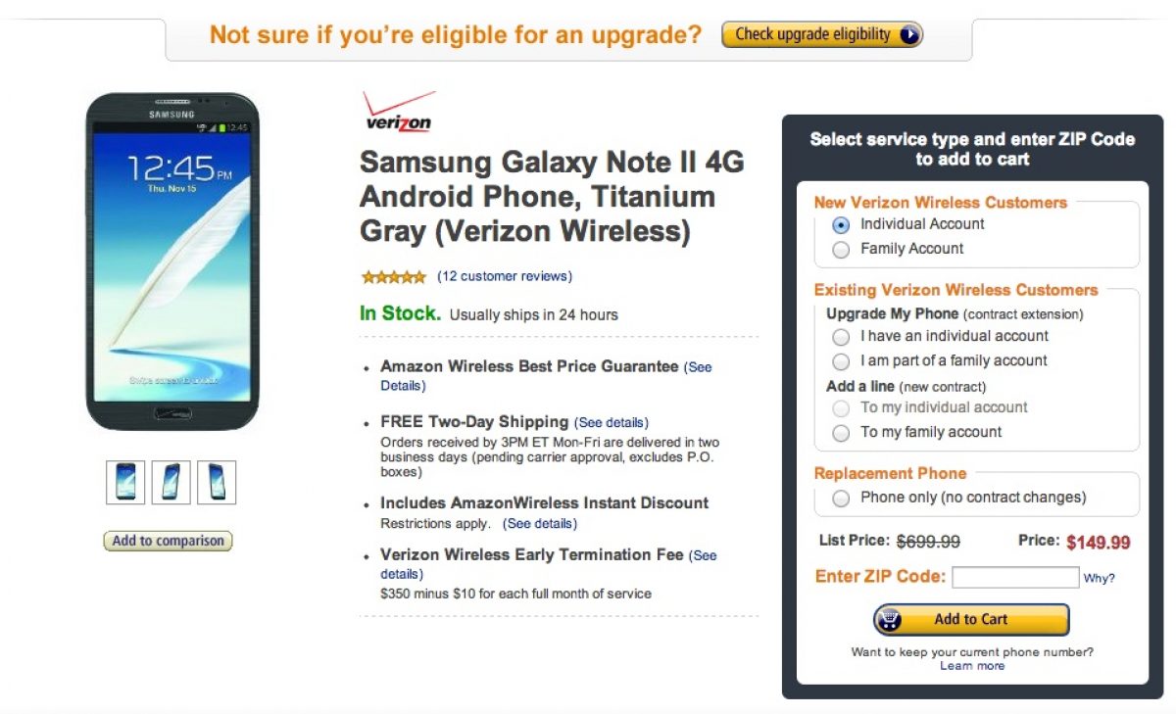Click the arrow icon on Check upgrade eligibility
This screenshot has height=714, width=1176.
coord(908,35)
